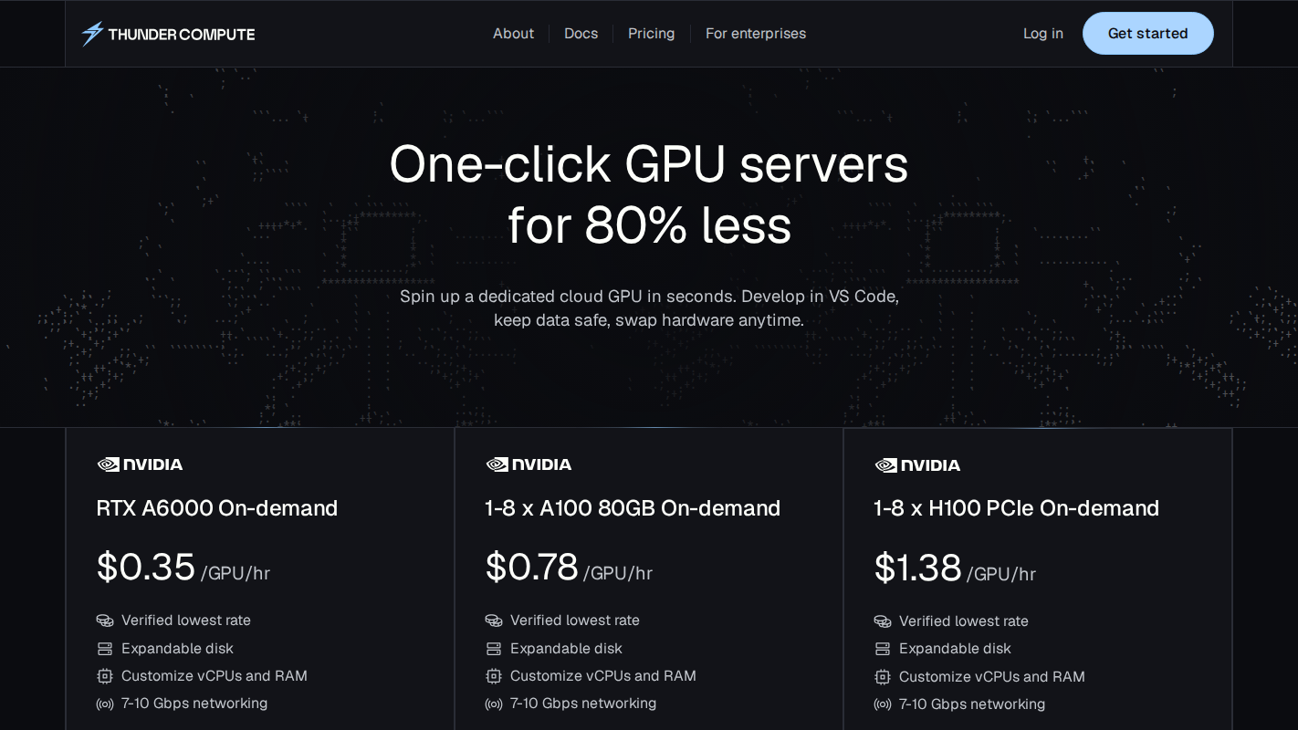The height and width of the screenshot is (730, 1298).
Task: Click signal icon in A100 80GB card
Action: pos(494,704)
